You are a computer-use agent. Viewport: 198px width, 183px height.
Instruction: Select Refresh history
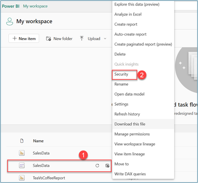coord(127,114)
